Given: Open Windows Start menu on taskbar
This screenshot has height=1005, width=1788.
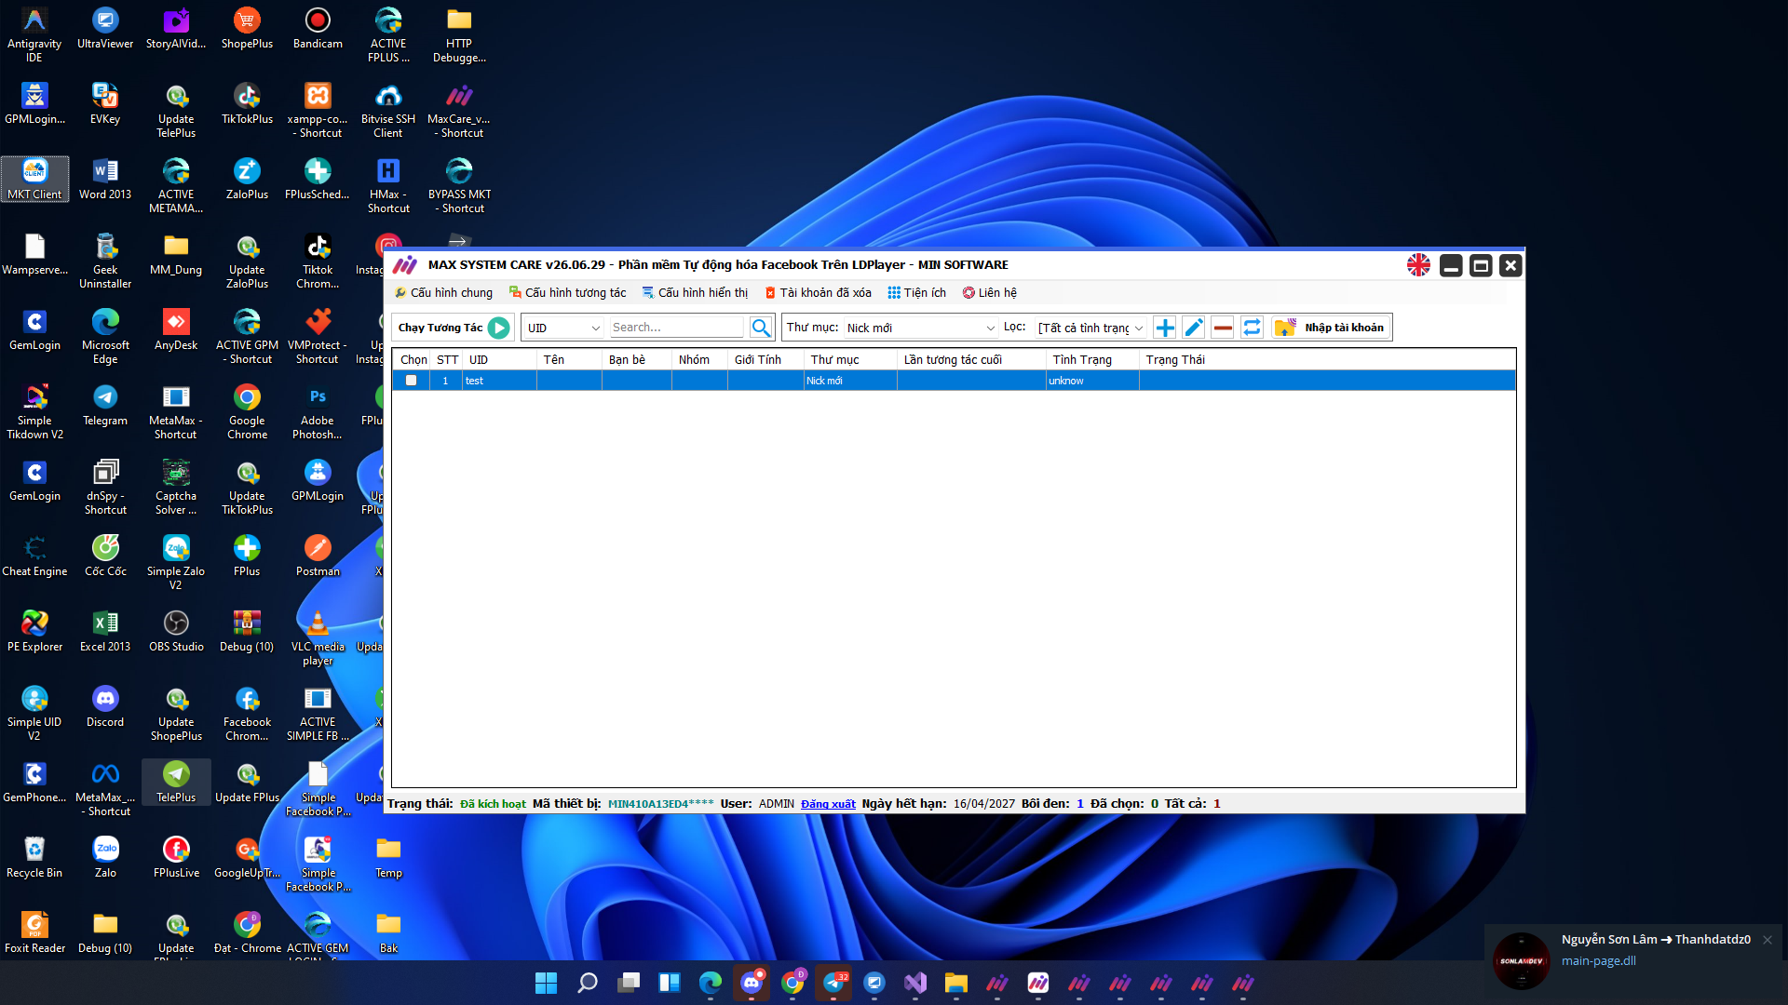Looking at the screenshot, I should coord(547,983).
